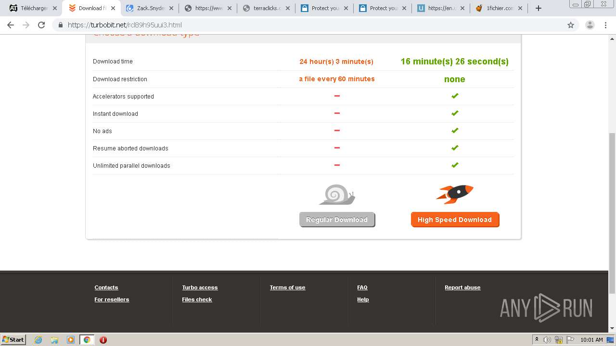The height and width of the screenshot is (346, 616).
Task: Click the 'Unlimited parallel downloads' row label
Action: [131, 166]
